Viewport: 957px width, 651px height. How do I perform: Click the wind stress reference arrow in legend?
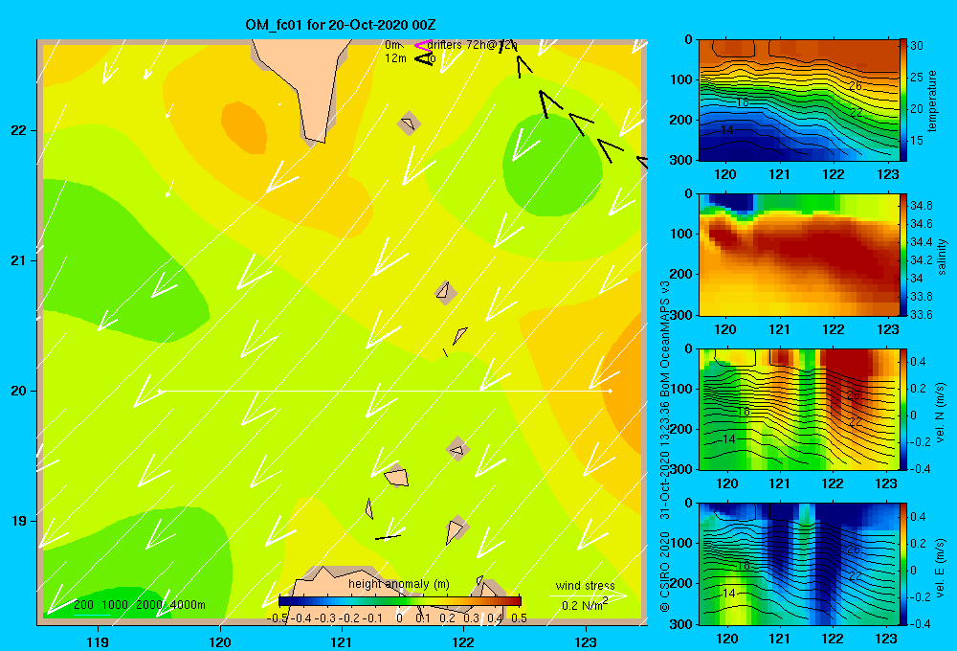(589, 595)
